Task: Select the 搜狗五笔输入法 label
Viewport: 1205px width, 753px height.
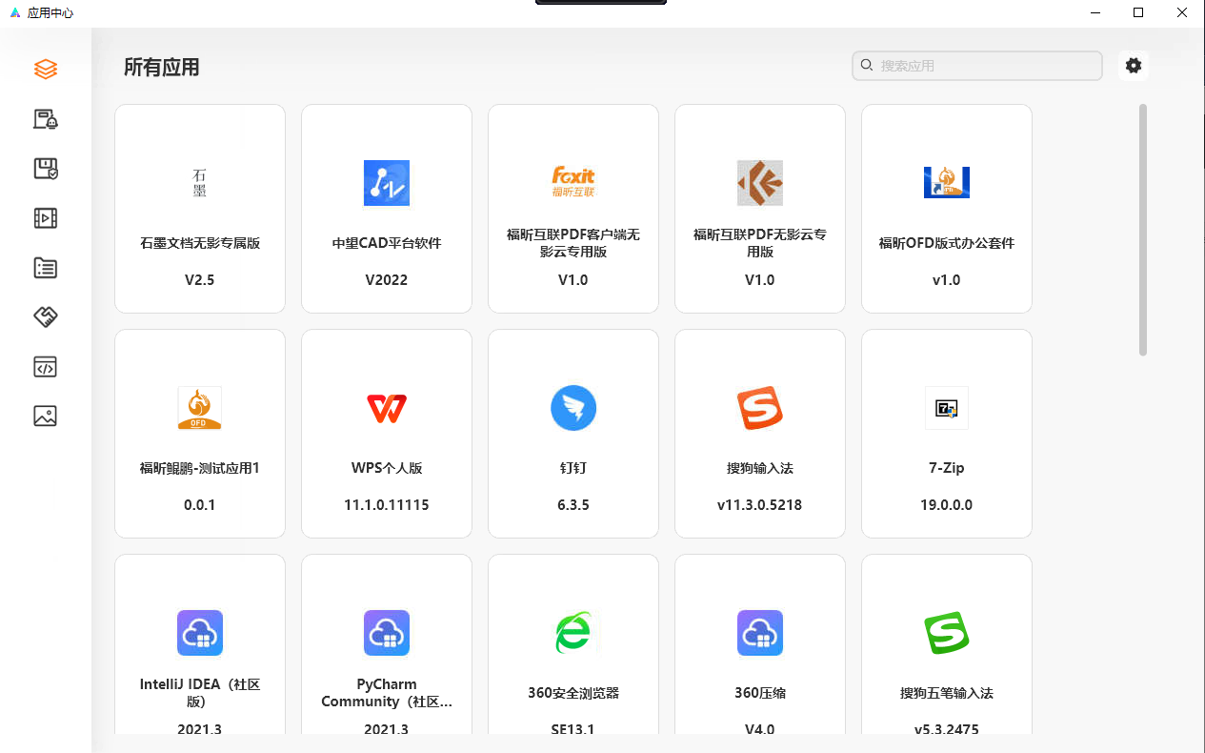Action: (947, 693)
